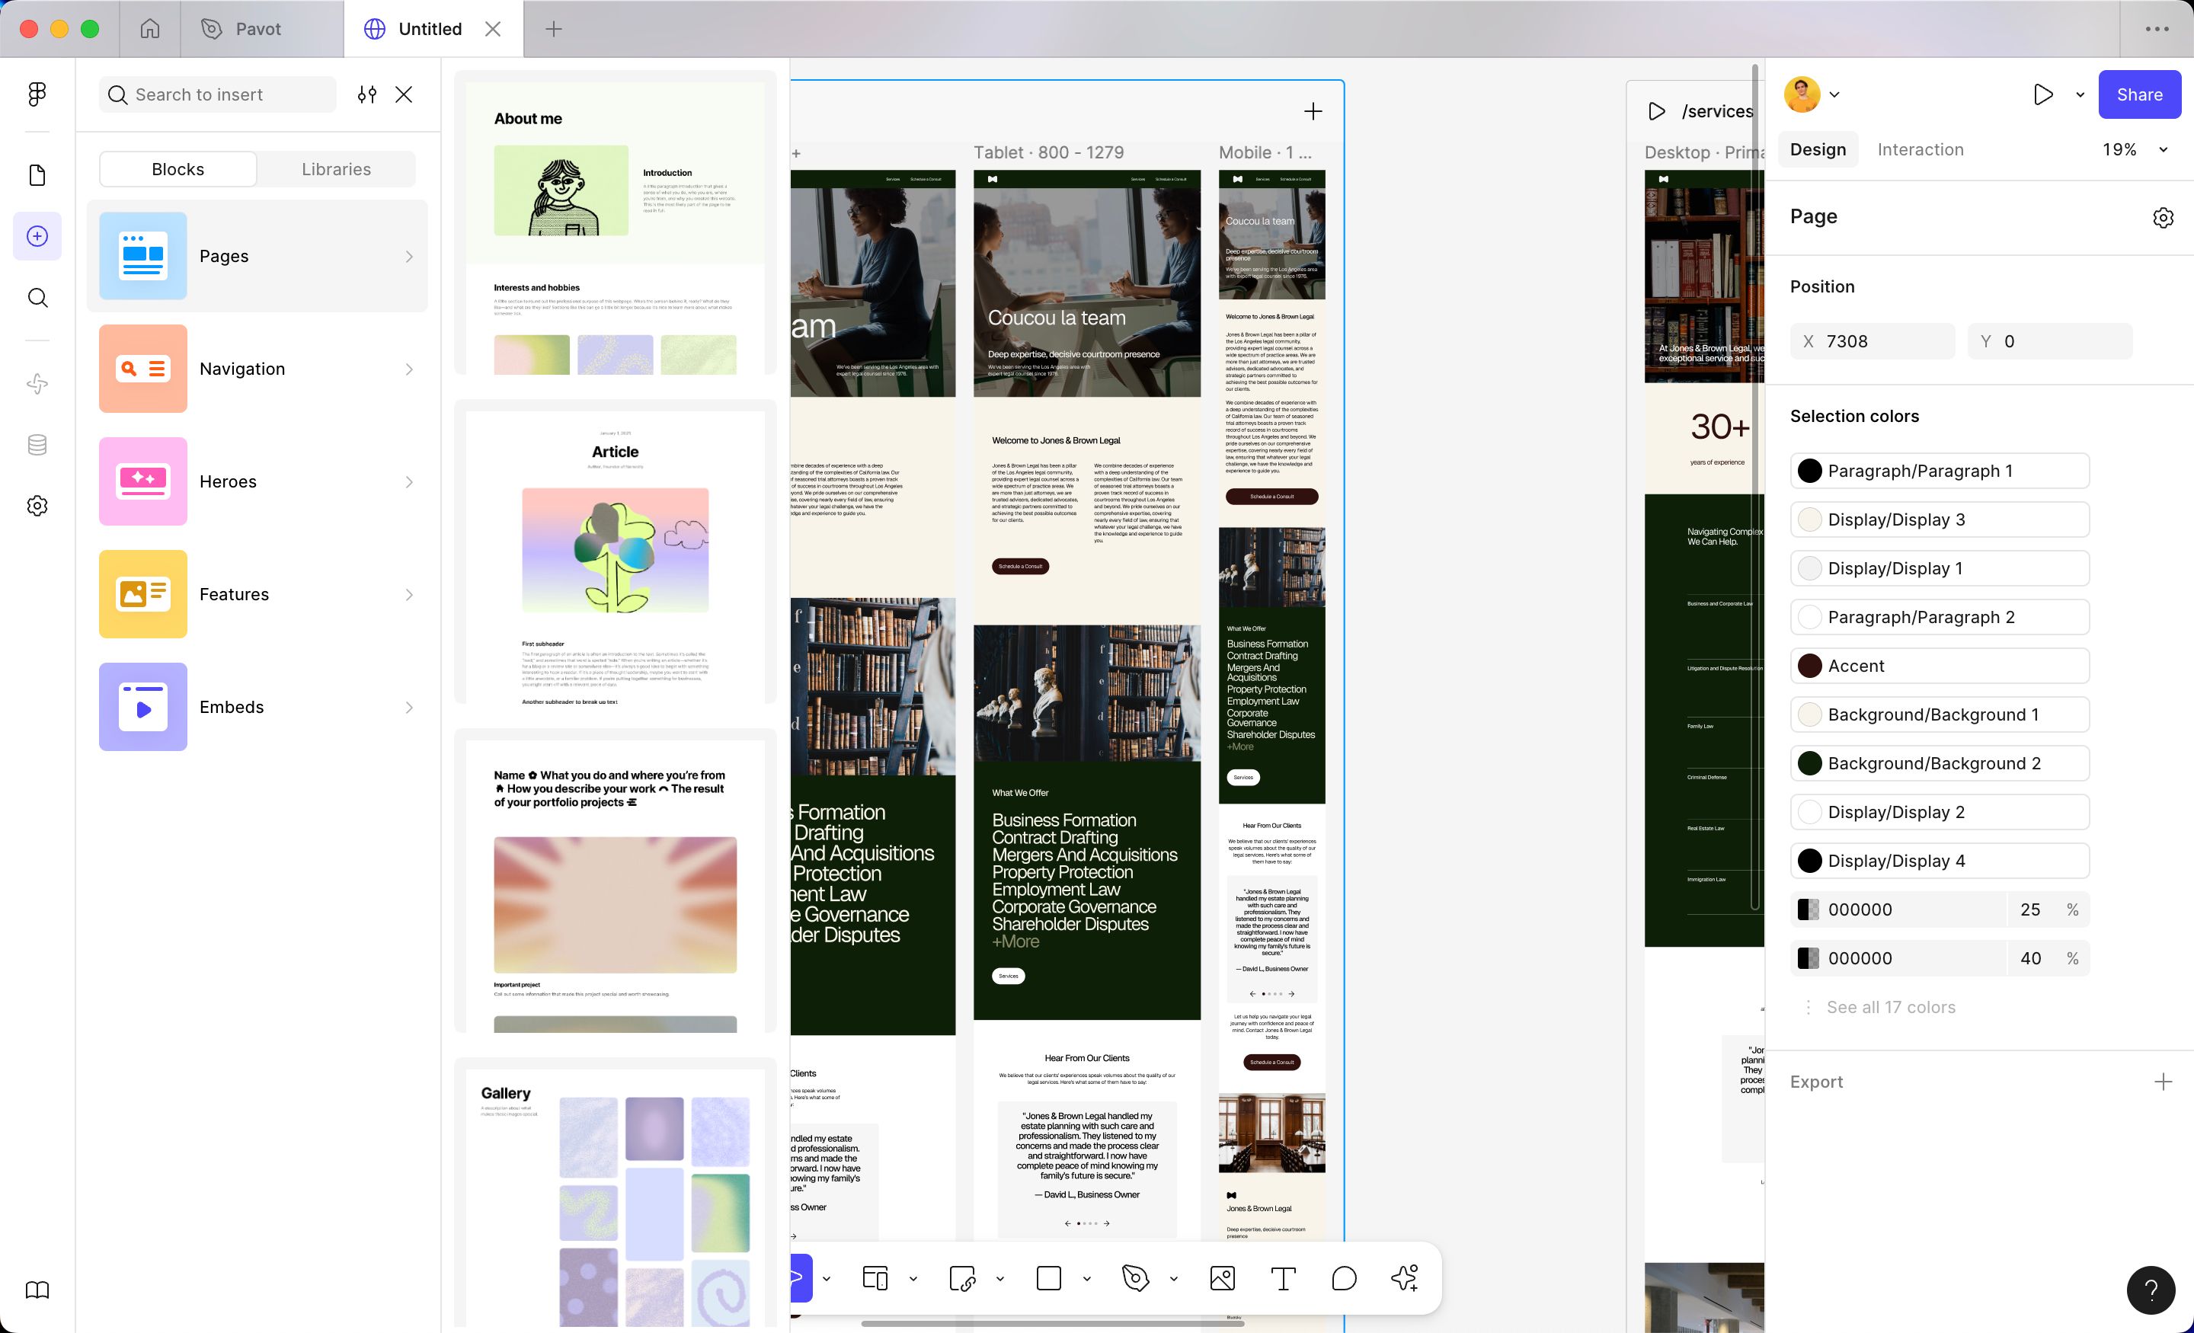Viewport: 2194px width, 1333px height.
Task: Expand the Embeds block category
Action: 257,707
